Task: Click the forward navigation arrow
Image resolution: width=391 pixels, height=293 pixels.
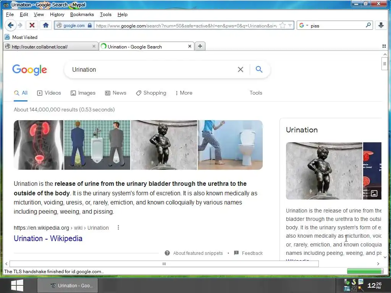Action: [x=21, y=26]
